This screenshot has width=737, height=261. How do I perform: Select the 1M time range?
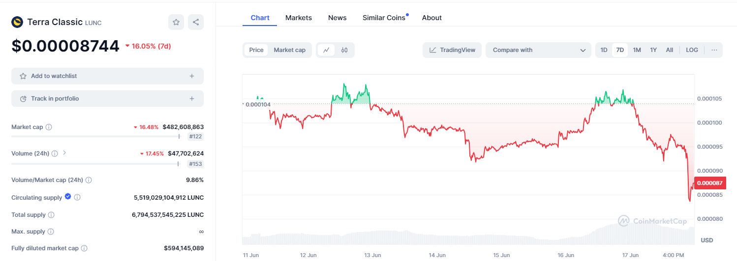click(x=637, y=50)
